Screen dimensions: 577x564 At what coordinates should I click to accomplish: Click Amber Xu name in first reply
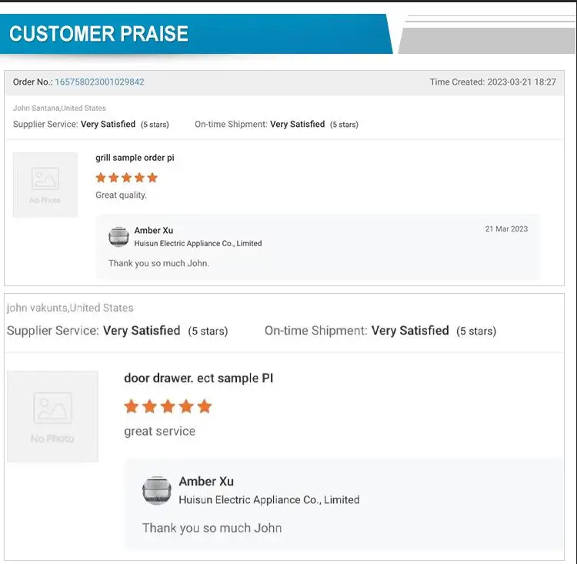tap(154, 230)
